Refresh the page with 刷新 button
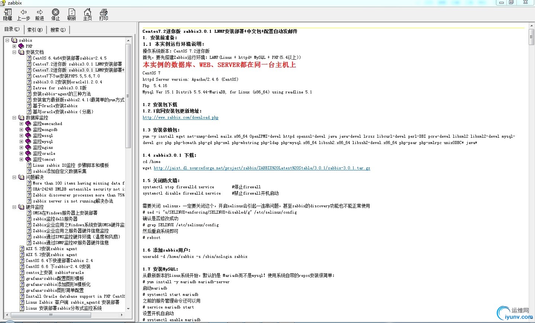This screenshot has width=535, height=323. (x=71, y=15)
